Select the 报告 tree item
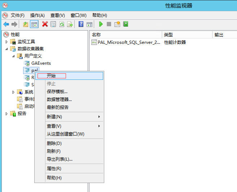This screenshot has width=237, height=192. [22, 114]
